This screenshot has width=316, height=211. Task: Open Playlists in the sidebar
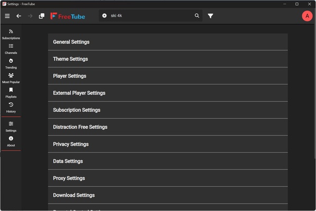[11, 93]
